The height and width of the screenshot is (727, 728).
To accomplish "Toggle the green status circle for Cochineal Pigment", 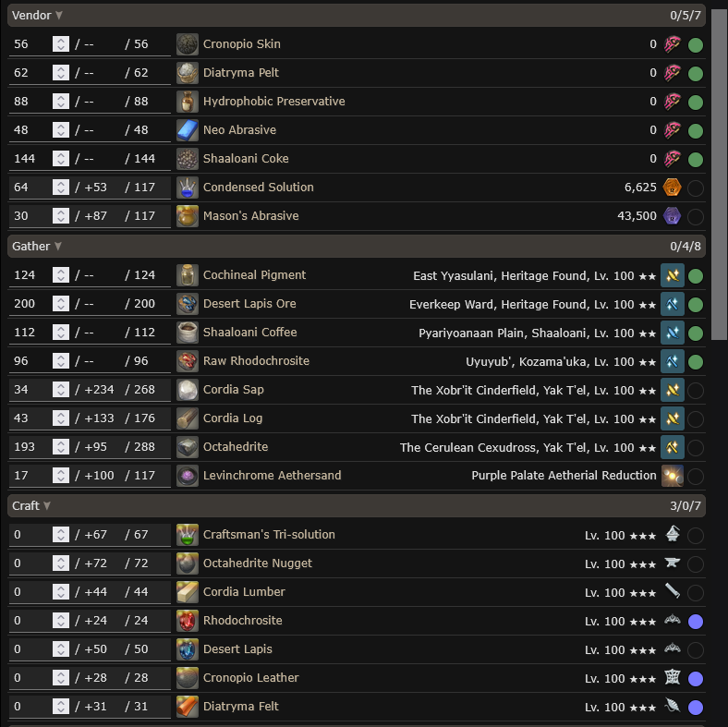I will (695, 277).
